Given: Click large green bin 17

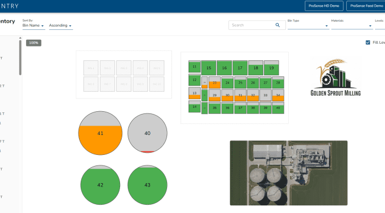Looking at the screenshot, I should pos(240,68).
